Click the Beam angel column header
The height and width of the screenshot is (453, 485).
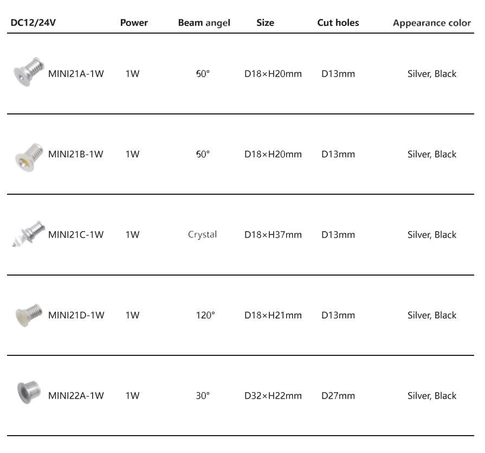(204, 23)
